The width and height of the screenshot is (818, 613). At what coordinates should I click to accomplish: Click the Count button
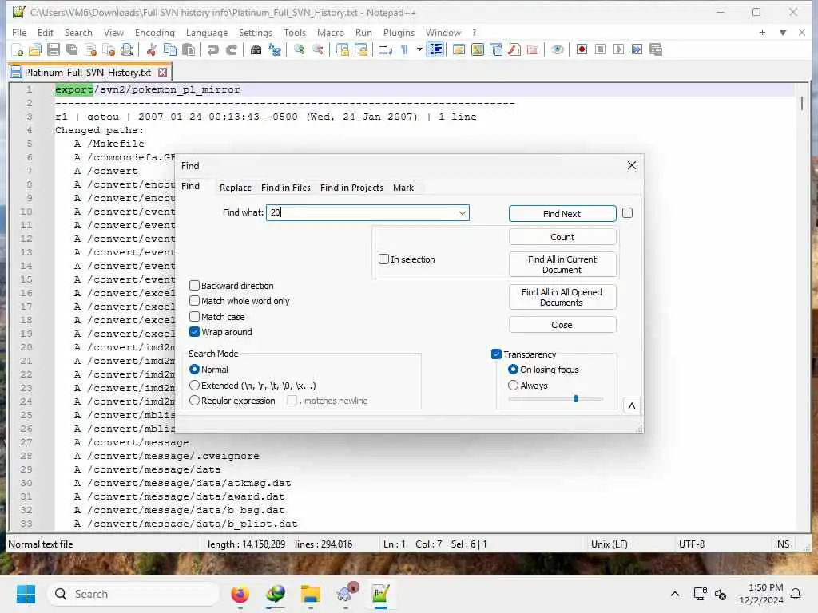pyautogui.click(x=562, y=237)
